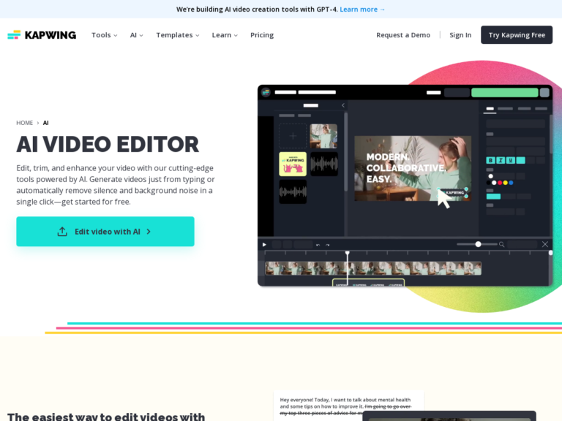Click the magnifier zoom icon in the editor timeline
The image size is (562, 421).
click(x=502, y=245)
